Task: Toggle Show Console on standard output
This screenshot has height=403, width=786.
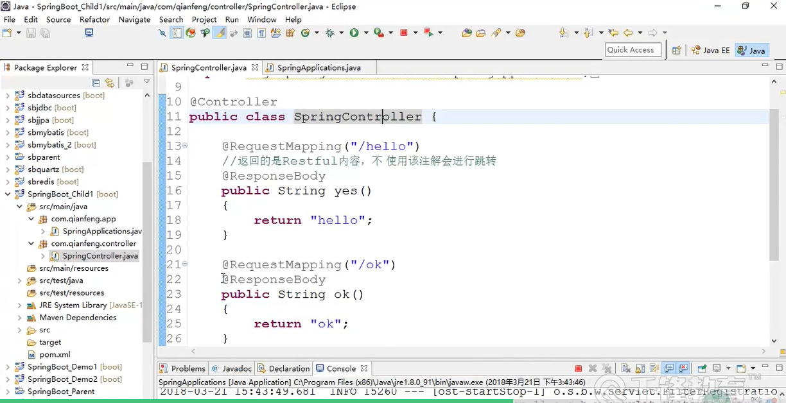Action: [669, 368]
